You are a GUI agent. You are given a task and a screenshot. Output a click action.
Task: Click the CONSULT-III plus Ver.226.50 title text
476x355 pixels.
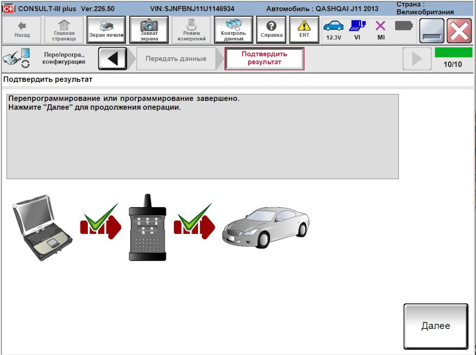pos(66,9)
